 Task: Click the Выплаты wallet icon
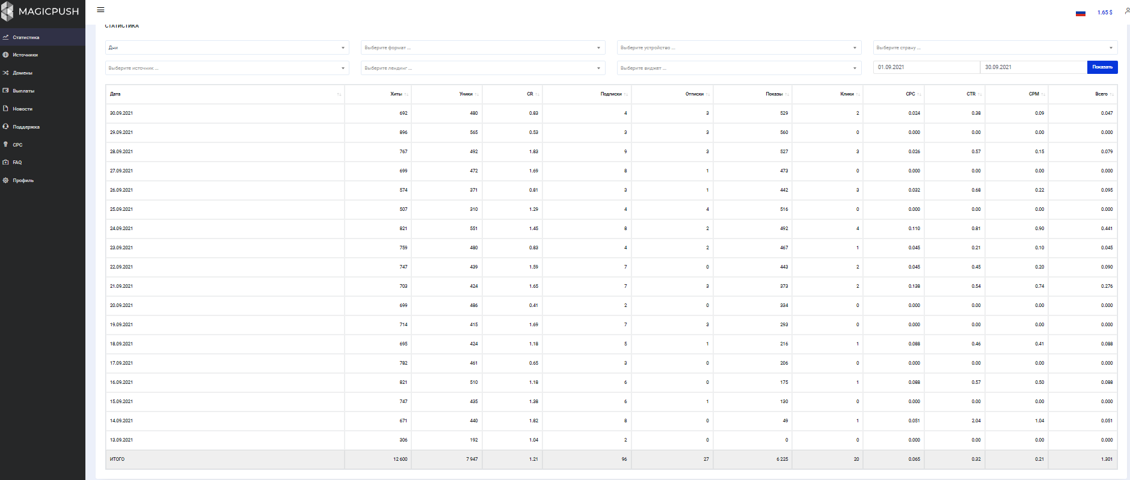coord(5,91)
